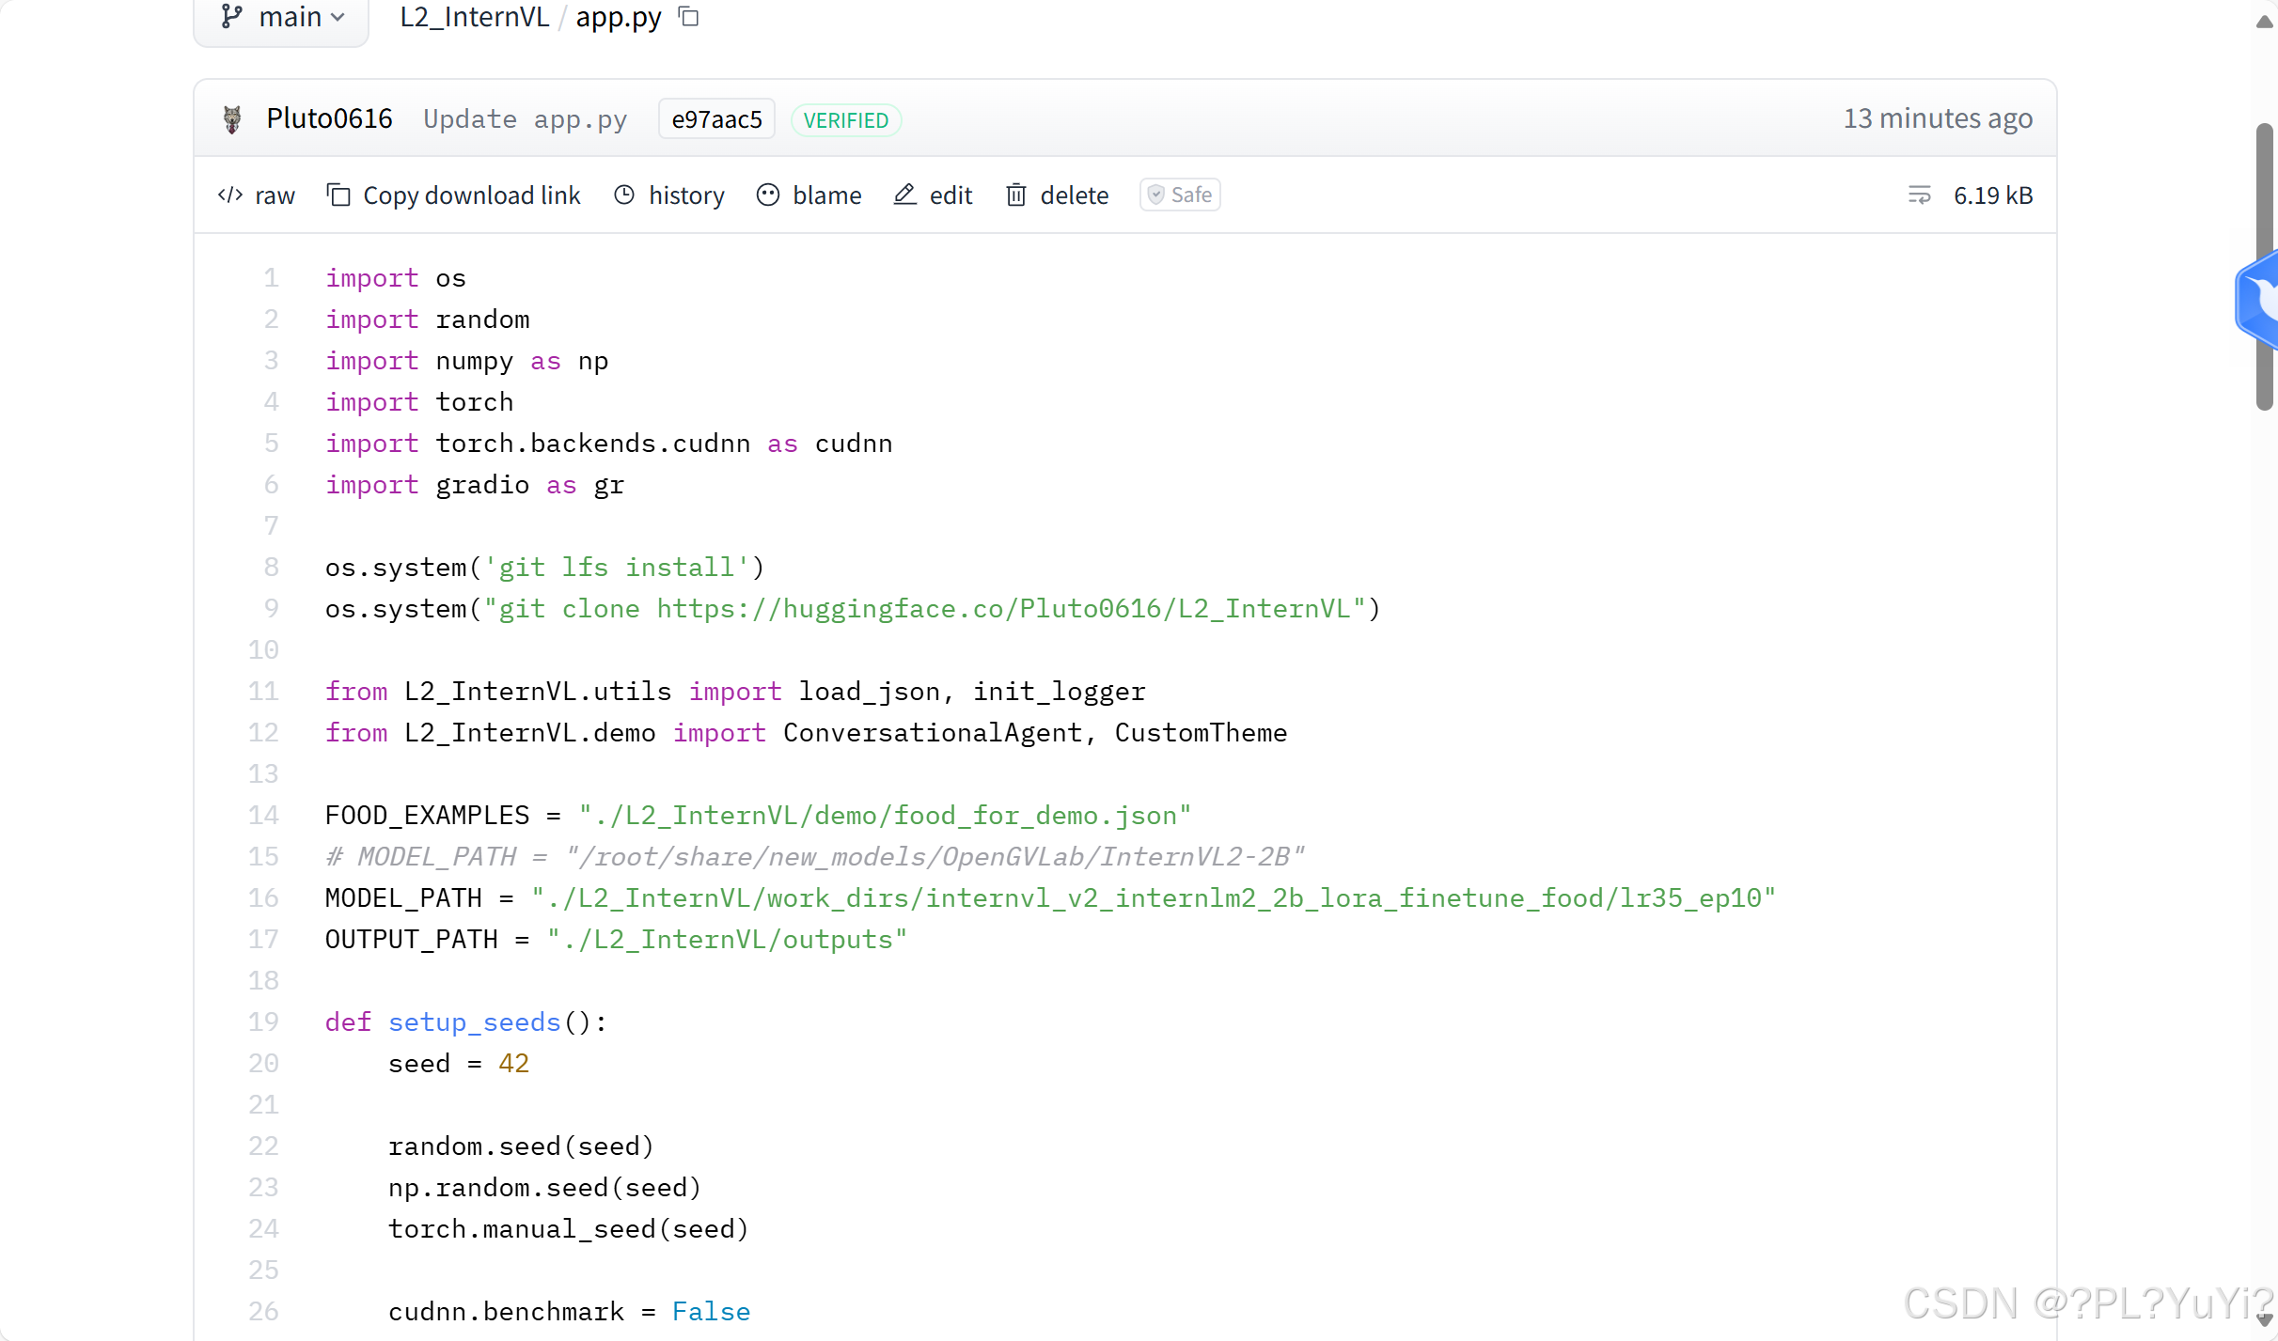Click the delete trash icon
Viewport: 2278px width, 1341px height.
(1015, 195)
